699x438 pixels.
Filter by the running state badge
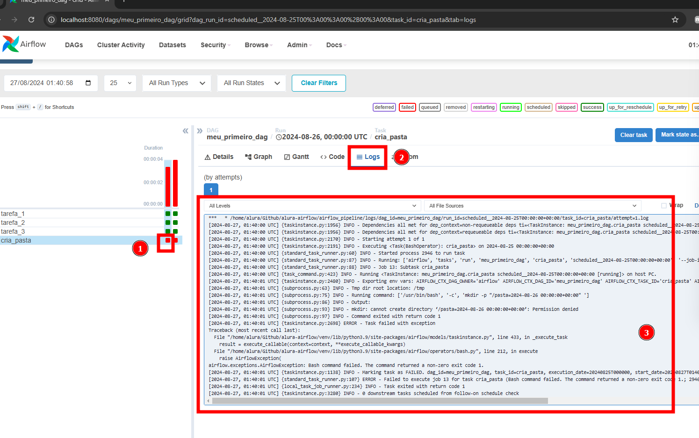pos(511,107)
